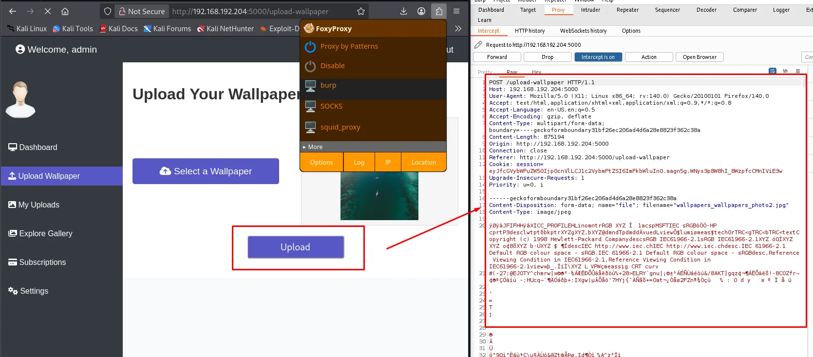Click the IP button in FoxyProxy

(388, 162)
